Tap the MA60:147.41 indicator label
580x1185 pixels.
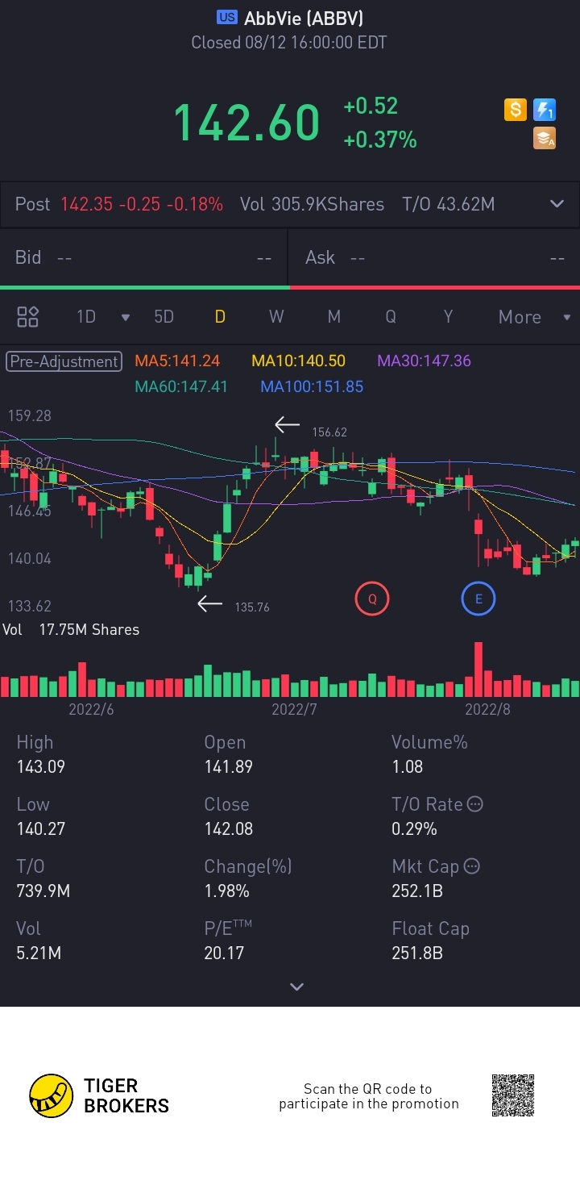coord(181,387)
